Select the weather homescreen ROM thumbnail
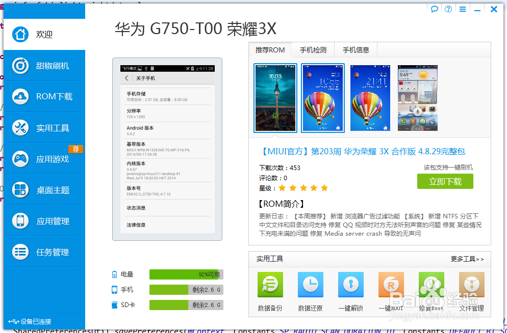Viewport: 507px width, 333px height. [x=417, y=98]
